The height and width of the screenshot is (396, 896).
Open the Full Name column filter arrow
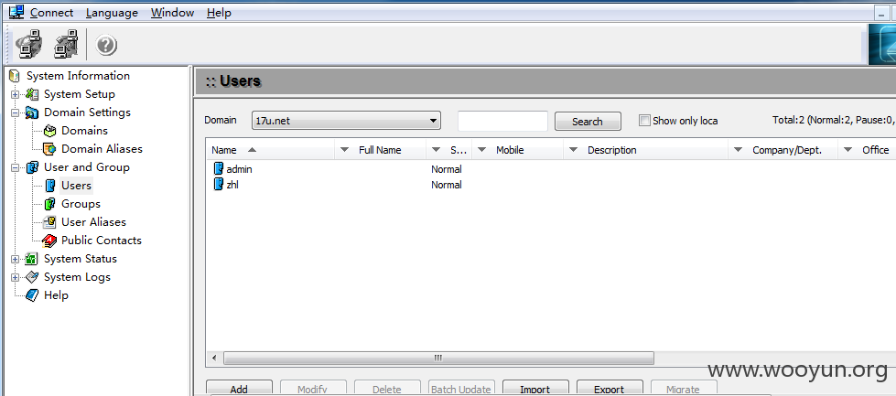pyautogui.click(x=344, y=150)
